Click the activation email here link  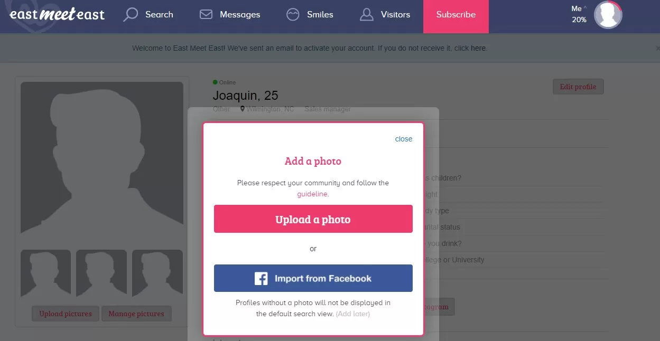tap(478, 48)
